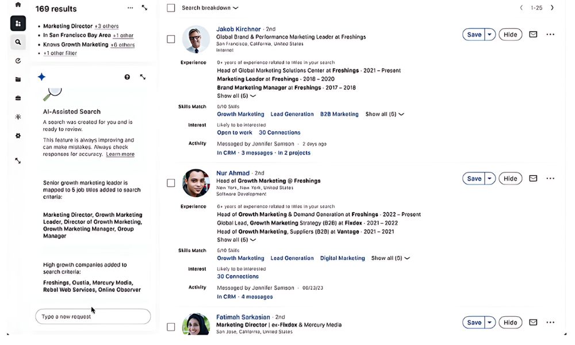The height and width of the screenshot is (345, 575).
Task: Open the projects folder icon in the sidebar
Action: coord(18,79)
